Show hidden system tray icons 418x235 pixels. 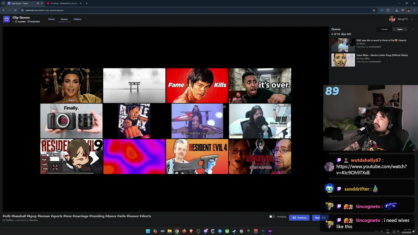(376, 231)
